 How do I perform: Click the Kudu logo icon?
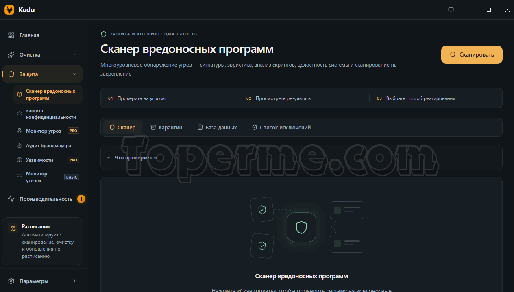[x=9, y=10]
